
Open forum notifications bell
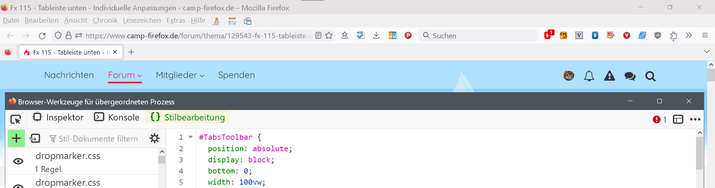589,76
